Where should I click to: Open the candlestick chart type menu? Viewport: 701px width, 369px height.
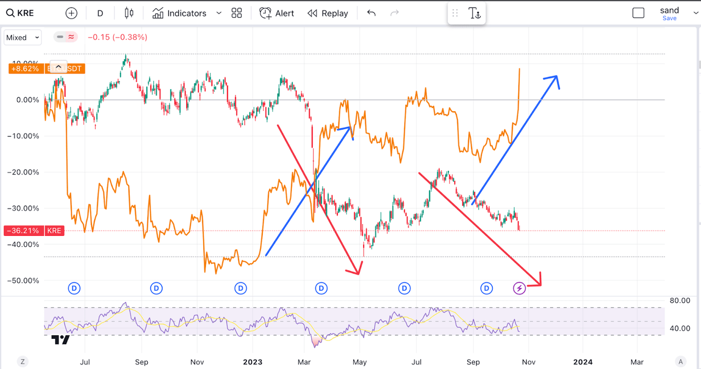(129, 13)
